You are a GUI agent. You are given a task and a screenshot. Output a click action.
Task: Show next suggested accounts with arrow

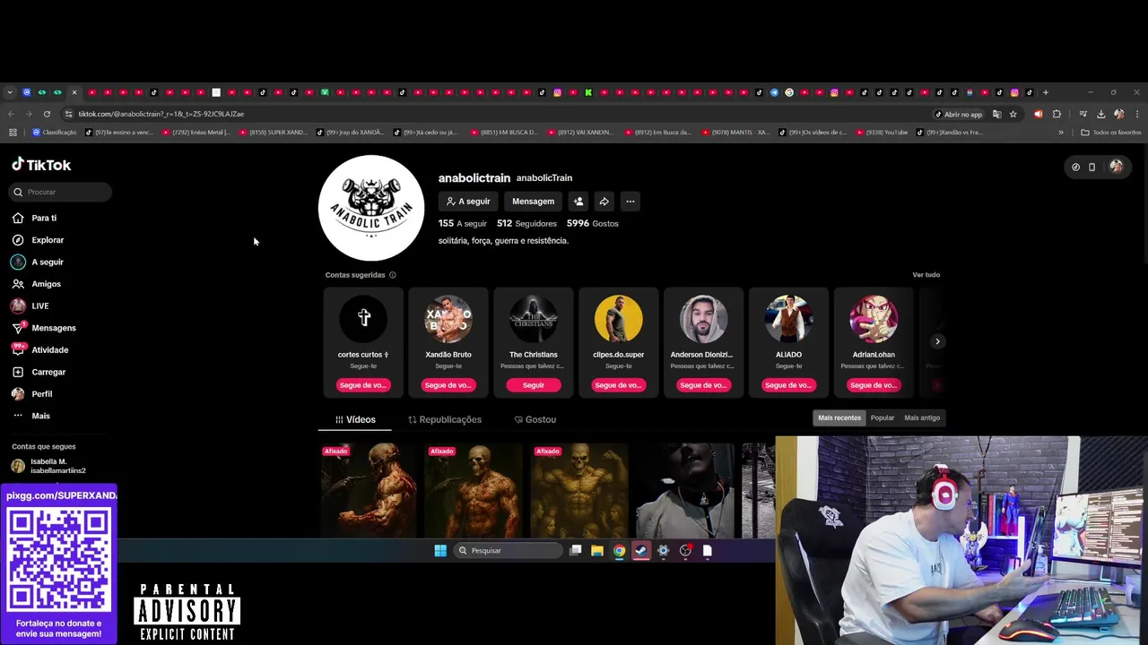pyautogui.click(x=937, y=341)
